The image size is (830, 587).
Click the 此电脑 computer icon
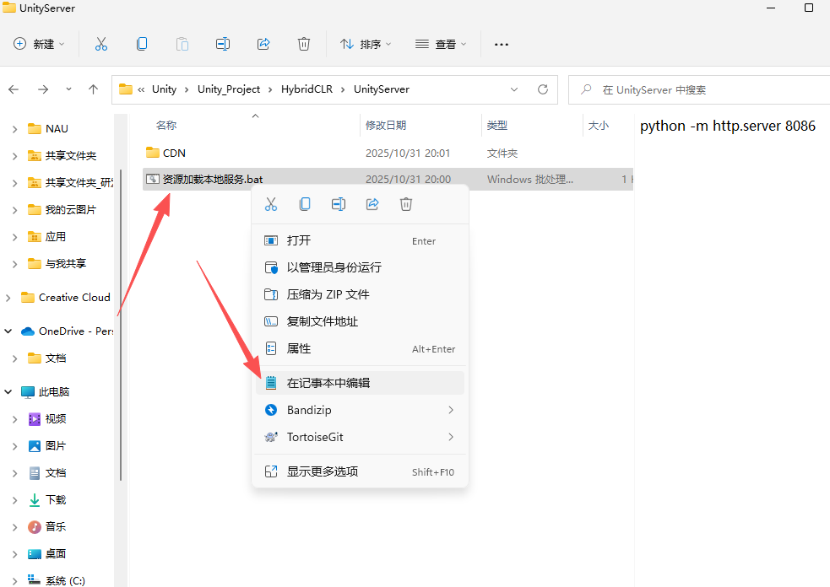pos(28,392)
